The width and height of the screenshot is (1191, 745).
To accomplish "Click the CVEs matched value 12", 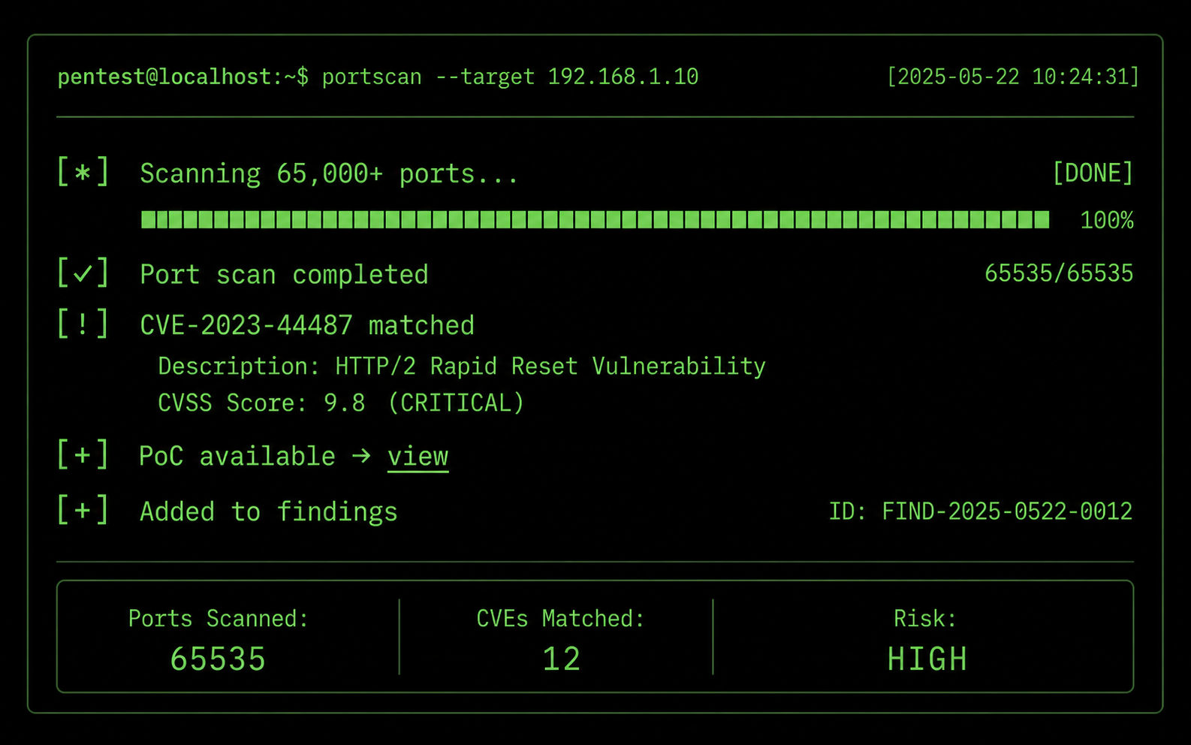I will click(561, 659).
